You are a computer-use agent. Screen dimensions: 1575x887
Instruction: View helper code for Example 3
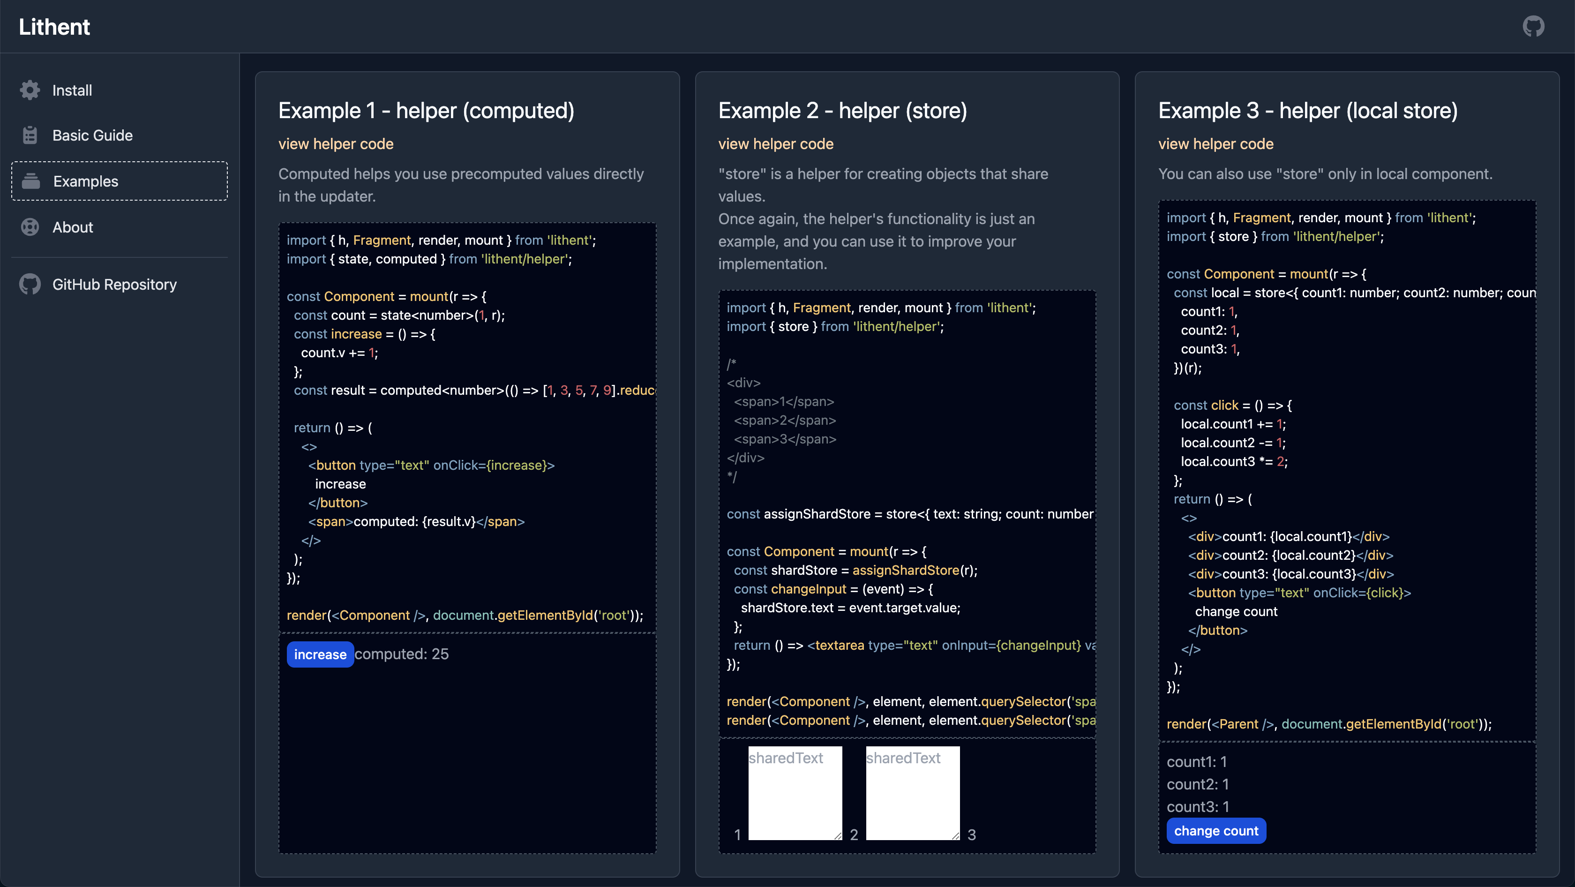point(1215,143)
